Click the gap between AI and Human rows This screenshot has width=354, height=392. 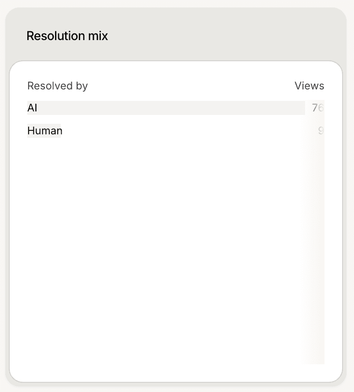click(166, 119)
